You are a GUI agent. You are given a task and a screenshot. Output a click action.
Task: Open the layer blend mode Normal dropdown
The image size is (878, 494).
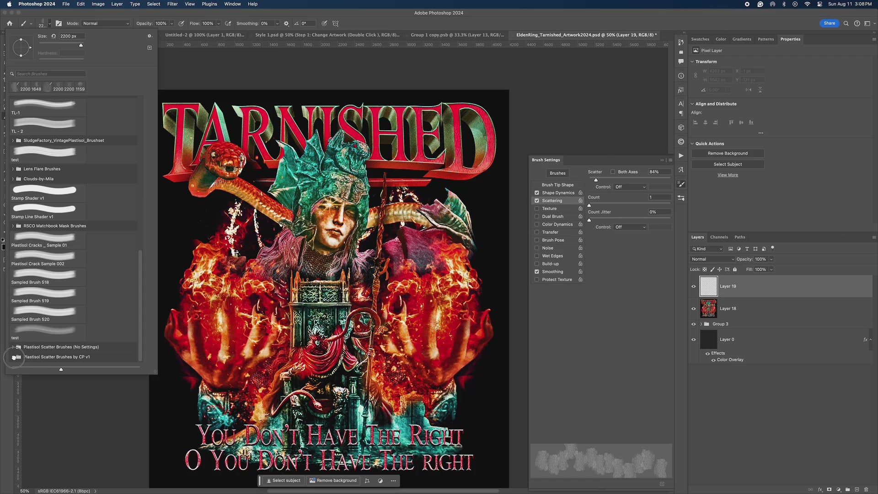tap(712, 259)
